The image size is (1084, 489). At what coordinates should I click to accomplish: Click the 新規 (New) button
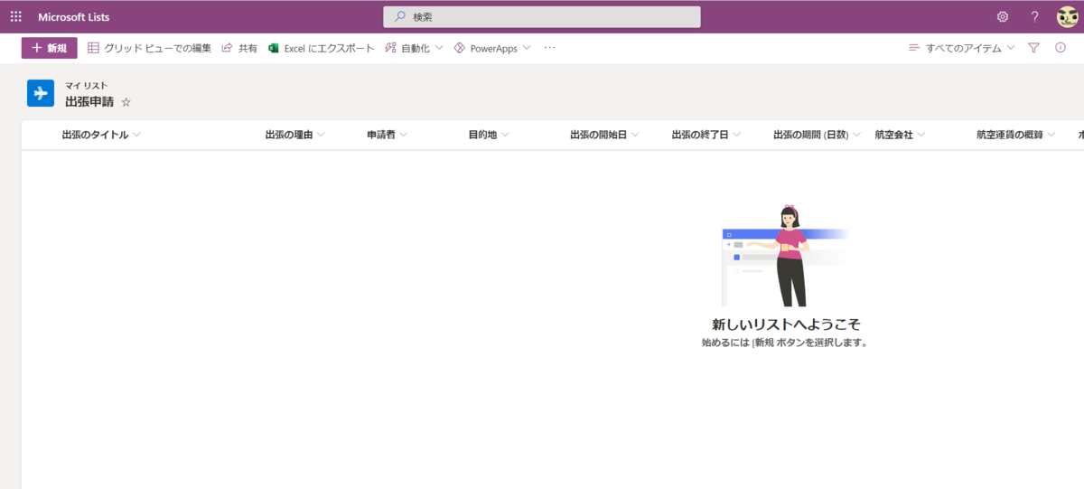[50, 48]
